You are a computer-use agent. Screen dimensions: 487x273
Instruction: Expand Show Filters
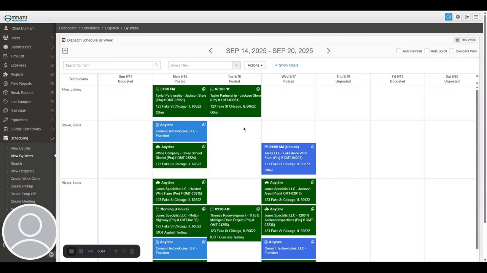(286, 65)
